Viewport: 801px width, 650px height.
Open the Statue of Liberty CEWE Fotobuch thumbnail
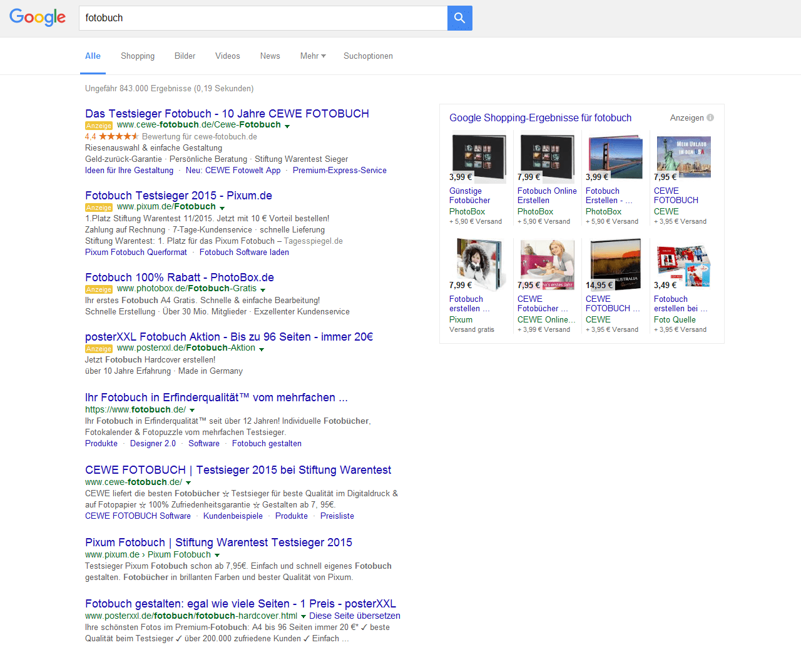tap(683, 157)
